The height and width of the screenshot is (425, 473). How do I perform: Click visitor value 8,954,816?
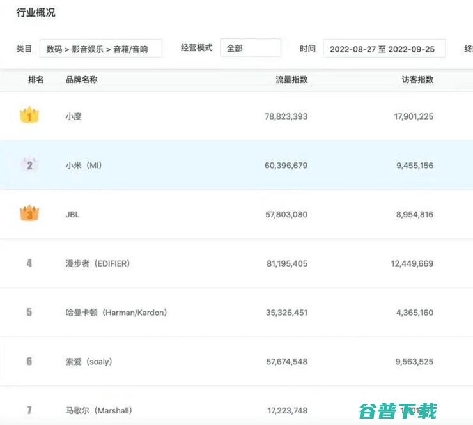click(x=415, y=215)
